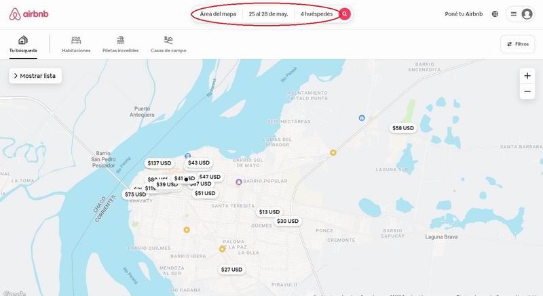This screenshot has width=543, height=296.
Task: Choose the Piletas increíbles category icon
Action: click(121, 40)
